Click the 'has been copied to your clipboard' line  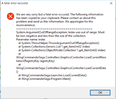pyautogui.click(x=56, y=18)
